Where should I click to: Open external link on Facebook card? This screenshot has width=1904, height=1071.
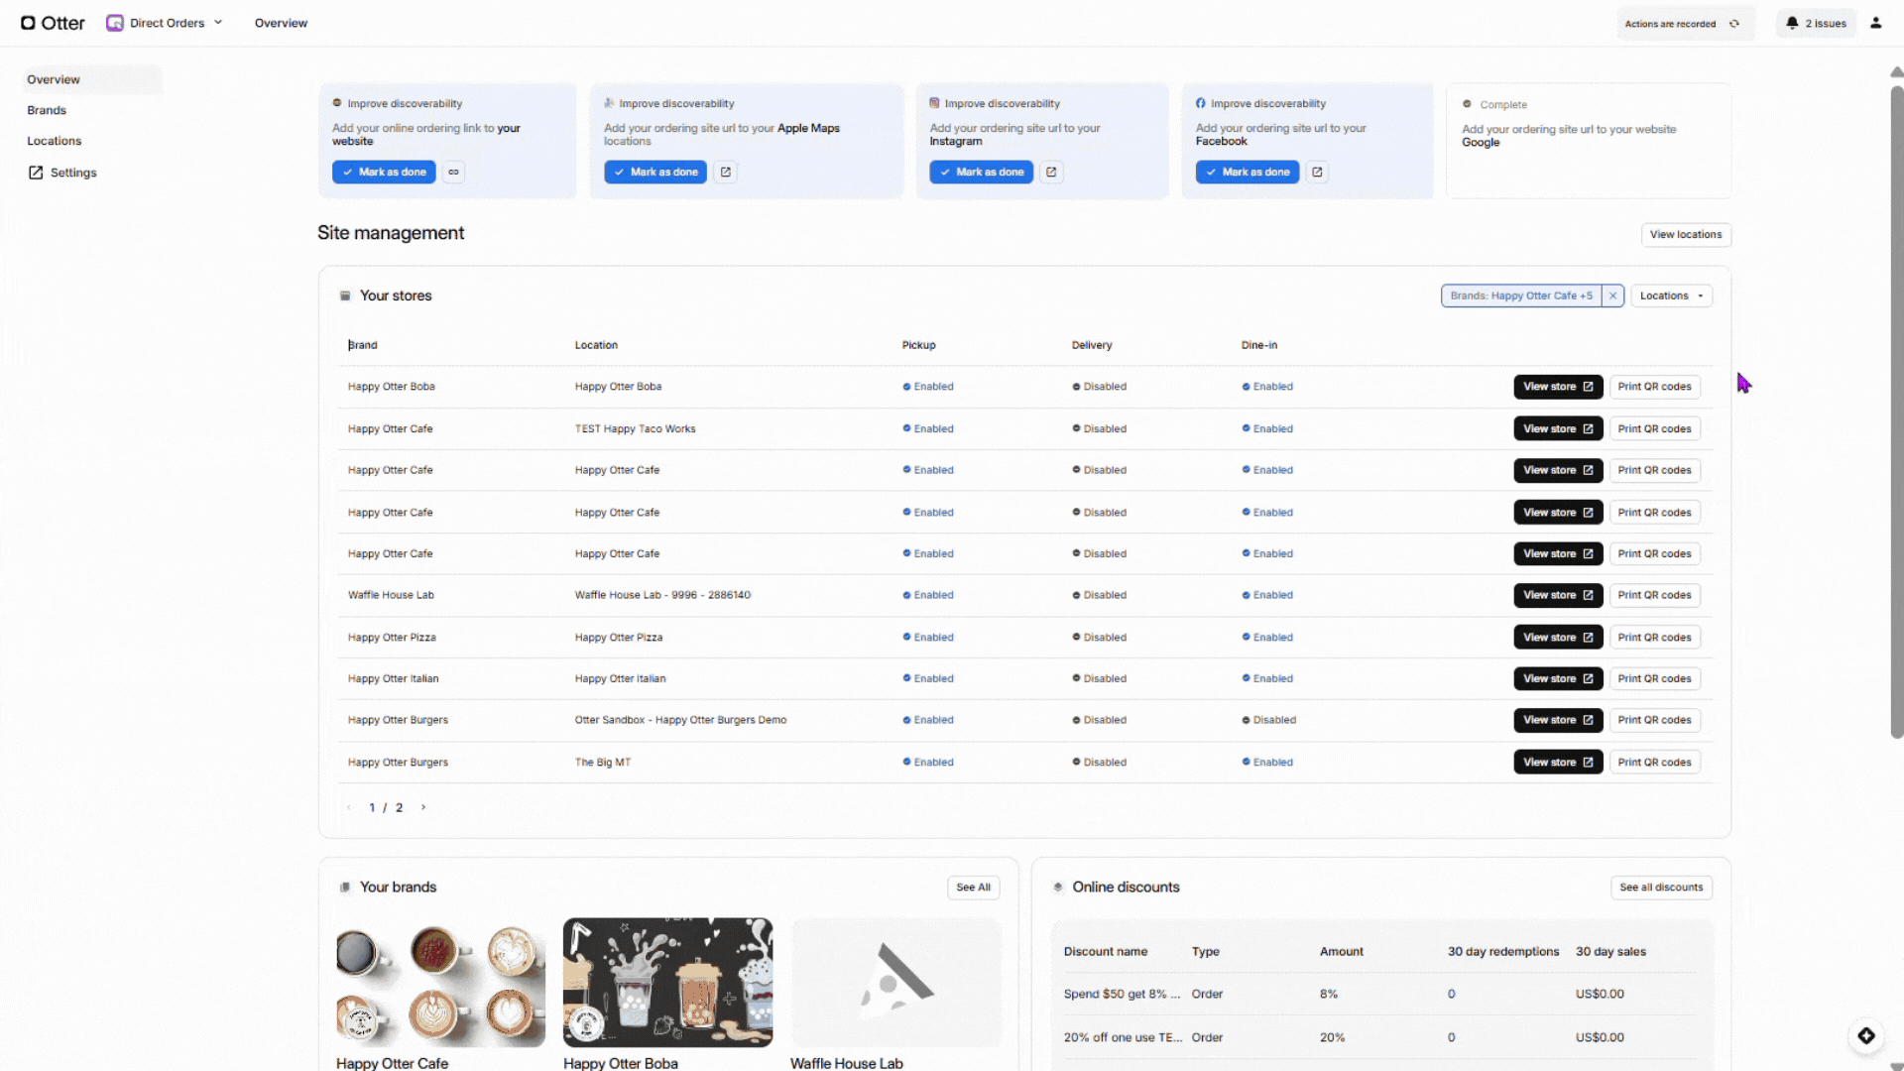point(1317,173)
